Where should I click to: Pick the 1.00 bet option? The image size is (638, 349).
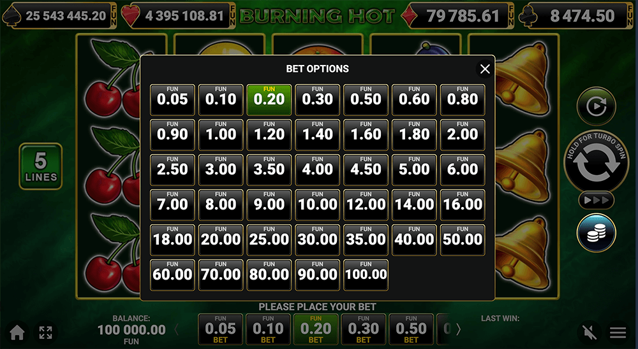tap(221, 135)
